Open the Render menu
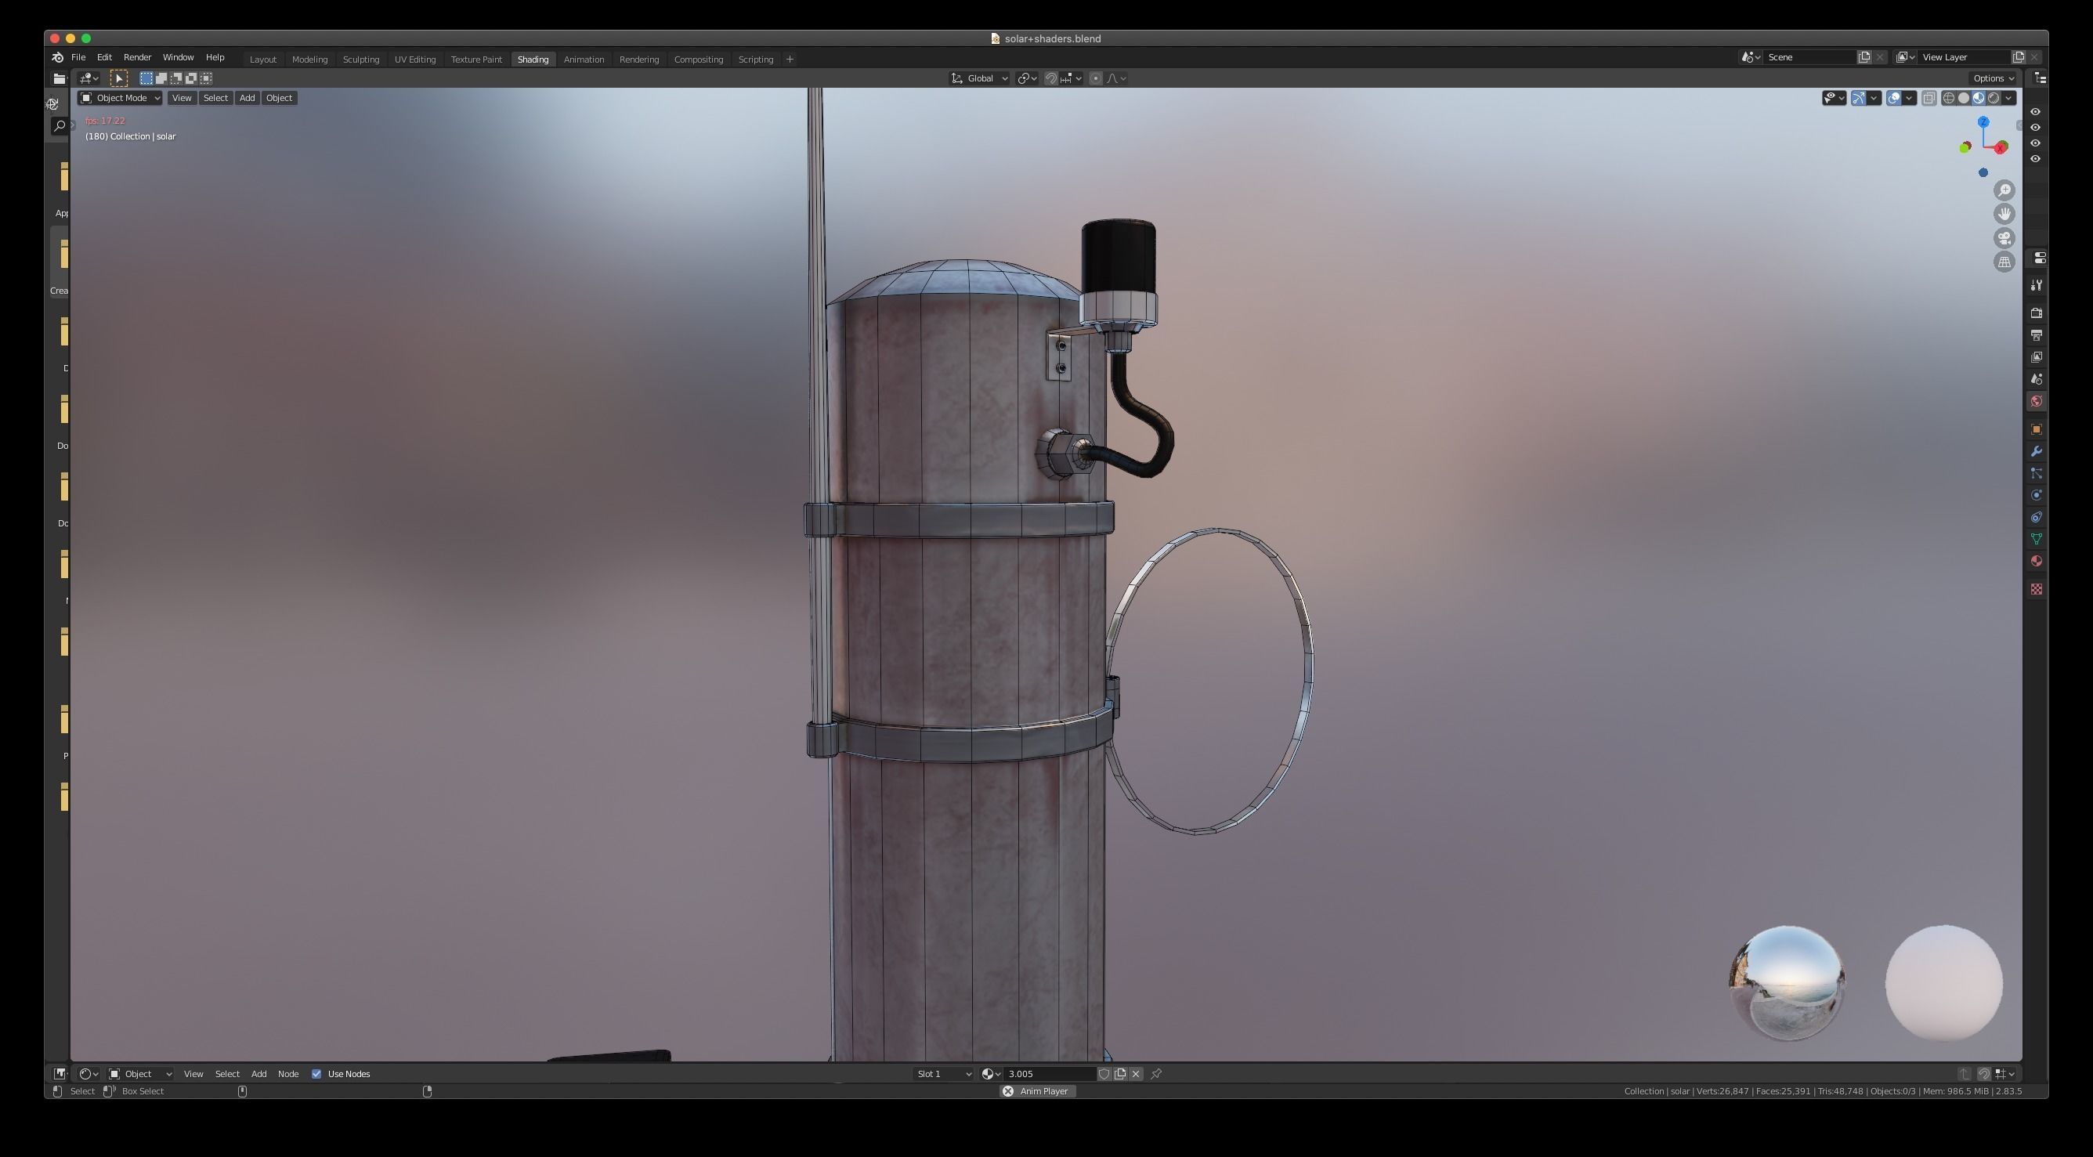2093x1157 pixels. [x=136, y=58]
